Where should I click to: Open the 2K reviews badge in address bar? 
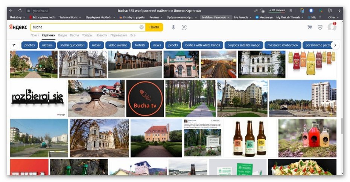pyautogui.click(x=277, y=11)
